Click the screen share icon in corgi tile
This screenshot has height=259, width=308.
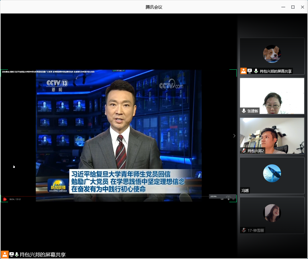click(x=250, y=71)
